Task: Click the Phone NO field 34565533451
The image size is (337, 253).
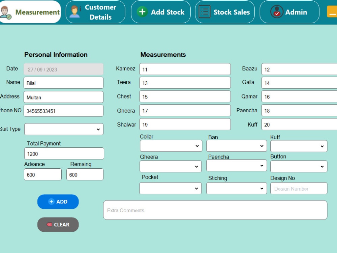Action: (x=63, y=111)
